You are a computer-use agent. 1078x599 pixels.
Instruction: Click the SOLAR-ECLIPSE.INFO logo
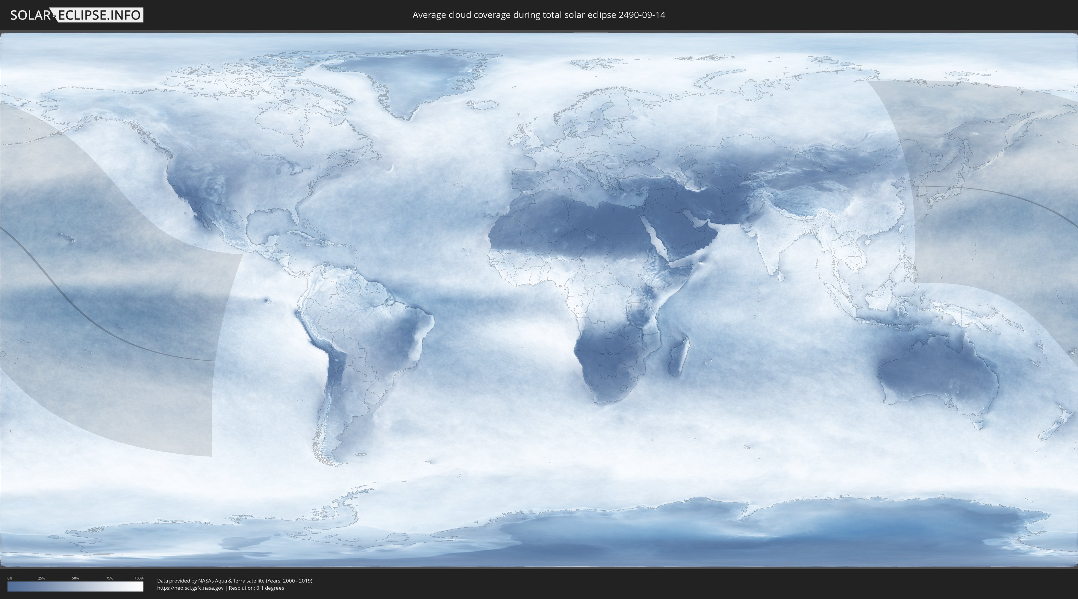[77, 15]
